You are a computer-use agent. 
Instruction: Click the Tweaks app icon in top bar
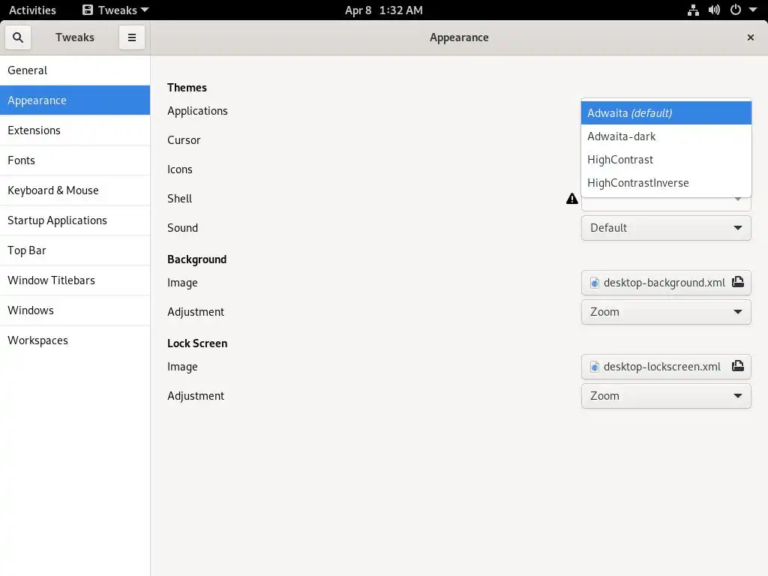pyautogui.click(x=88, y=10)
